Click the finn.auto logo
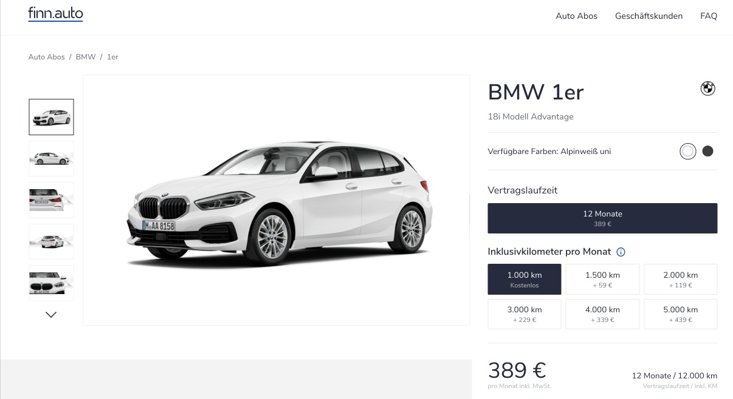 coord(55,15)
